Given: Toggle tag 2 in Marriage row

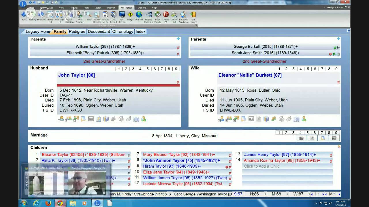Looking at the screenshot, I should pos(286,133).
